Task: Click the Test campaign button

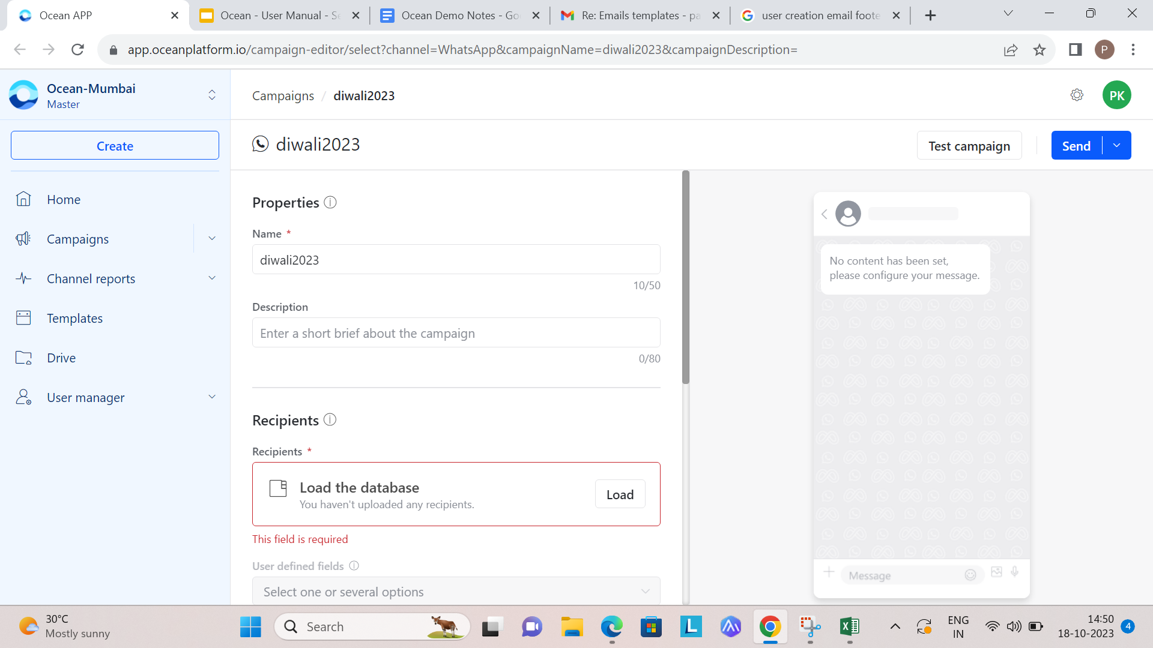Action: (969, 145)
